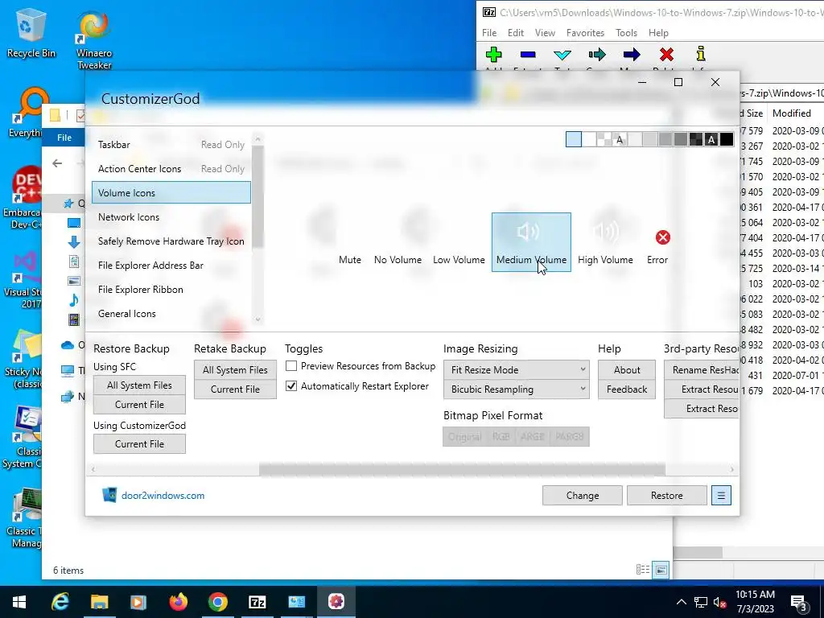Click the muted volume tray icon
This screenshot has width=824, height=618.
click(x=720, y=602)
